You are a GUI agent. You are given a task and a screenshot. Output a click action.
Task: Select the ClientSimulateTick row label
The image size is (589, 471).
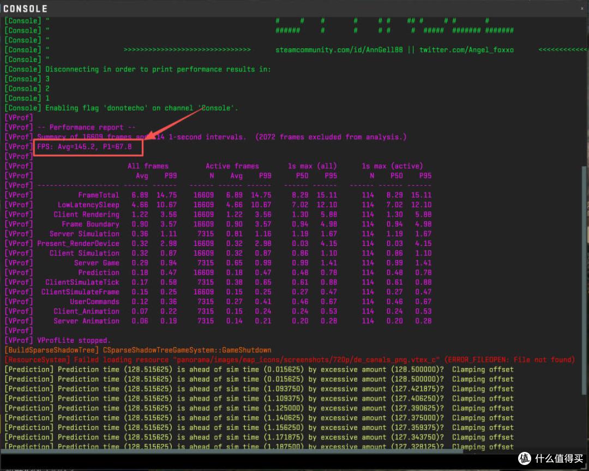[82, 282]
